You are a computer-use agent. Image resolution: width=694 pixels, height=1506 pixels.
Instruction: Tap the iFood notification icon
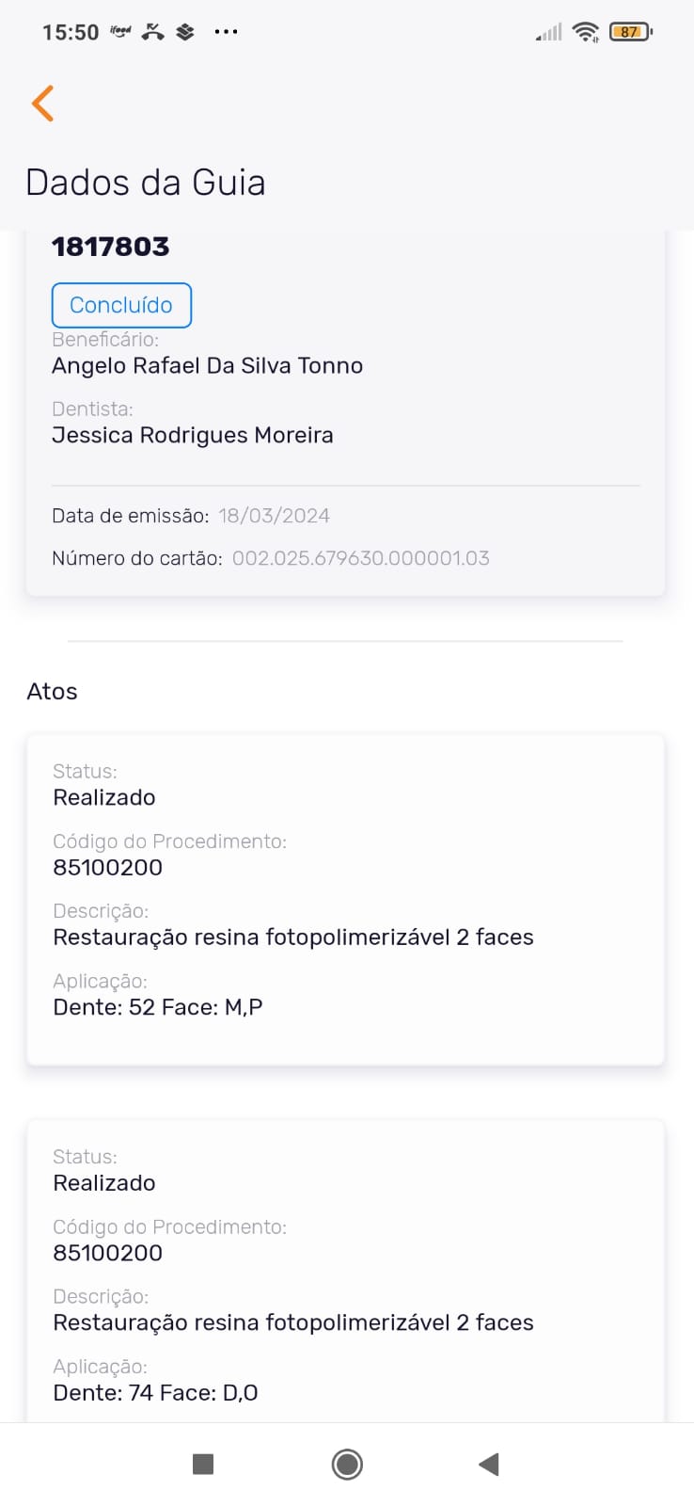click(x=120, y=31)
